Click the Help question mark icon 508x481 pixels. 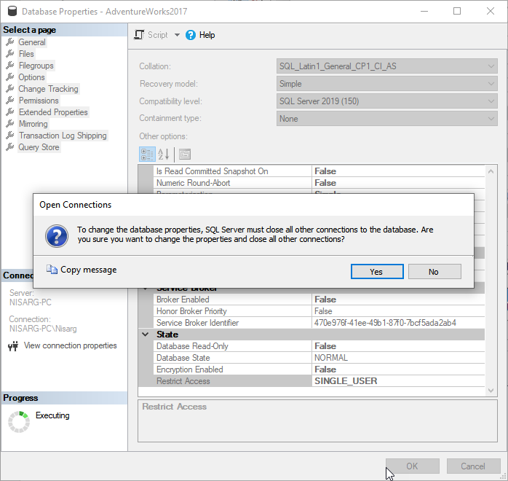(x=191, y=35)
